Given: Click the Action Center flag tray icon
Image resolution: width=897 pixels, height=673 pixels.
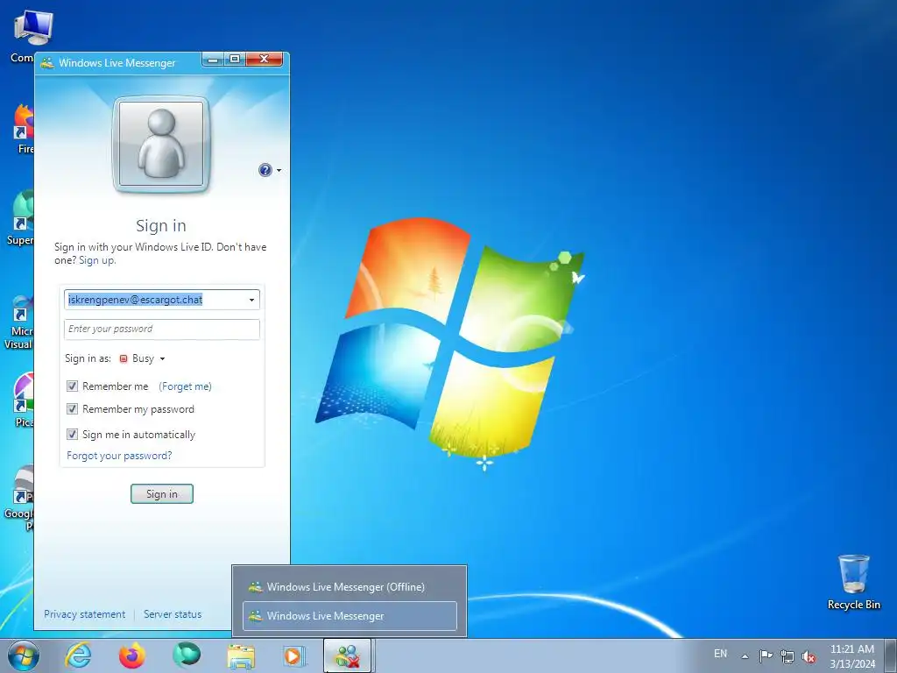Looking at the screenshot, I should [x=766, y=656].
